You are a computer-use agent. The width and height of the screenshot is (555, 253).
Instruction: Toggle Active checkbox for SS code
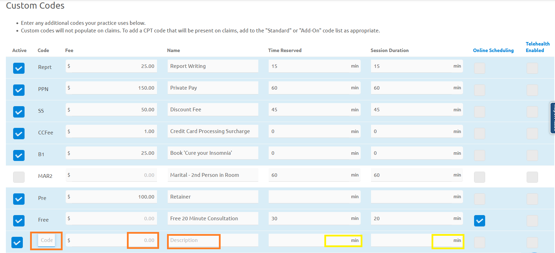pyautogui.click(x=19, y=112)
